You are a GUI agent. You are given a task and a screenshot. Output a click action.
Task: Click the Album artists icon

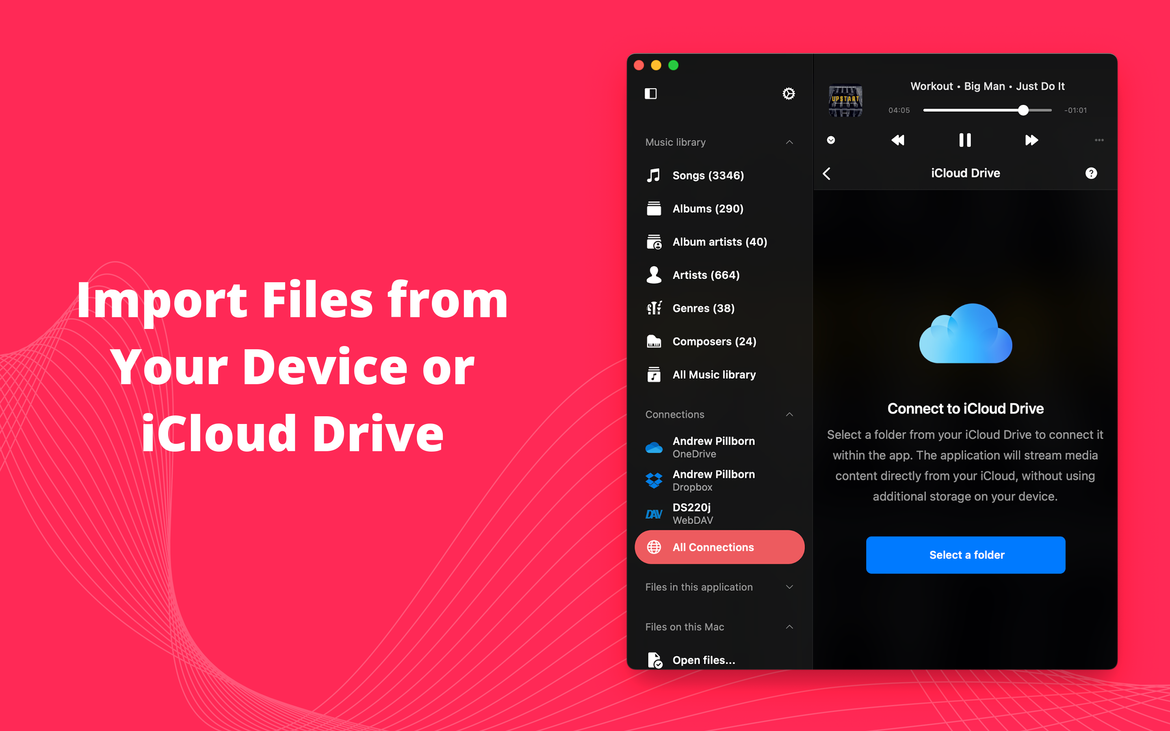(654, 242)
